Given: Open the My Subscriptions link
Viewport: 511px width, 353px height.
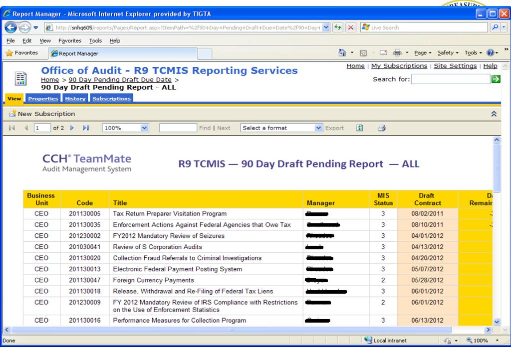Looking at the screenshot, I should 399,66.
